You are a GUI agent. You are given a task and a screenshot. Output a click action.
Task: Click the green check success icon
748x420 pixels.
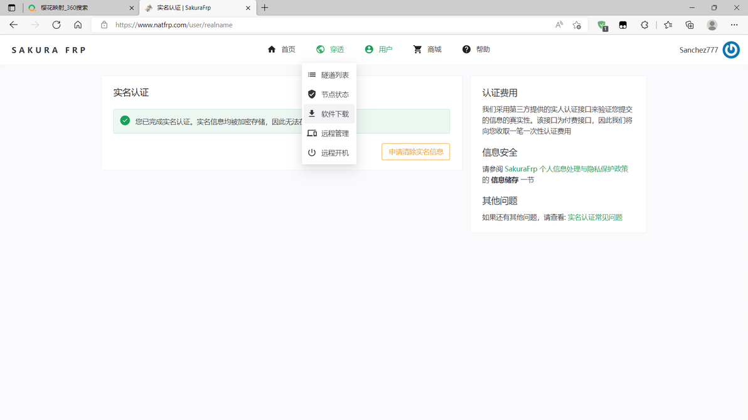125,121
